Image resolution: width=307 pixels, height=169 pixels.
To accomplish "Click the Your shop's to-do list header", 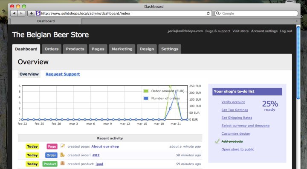I will (247, 91).
